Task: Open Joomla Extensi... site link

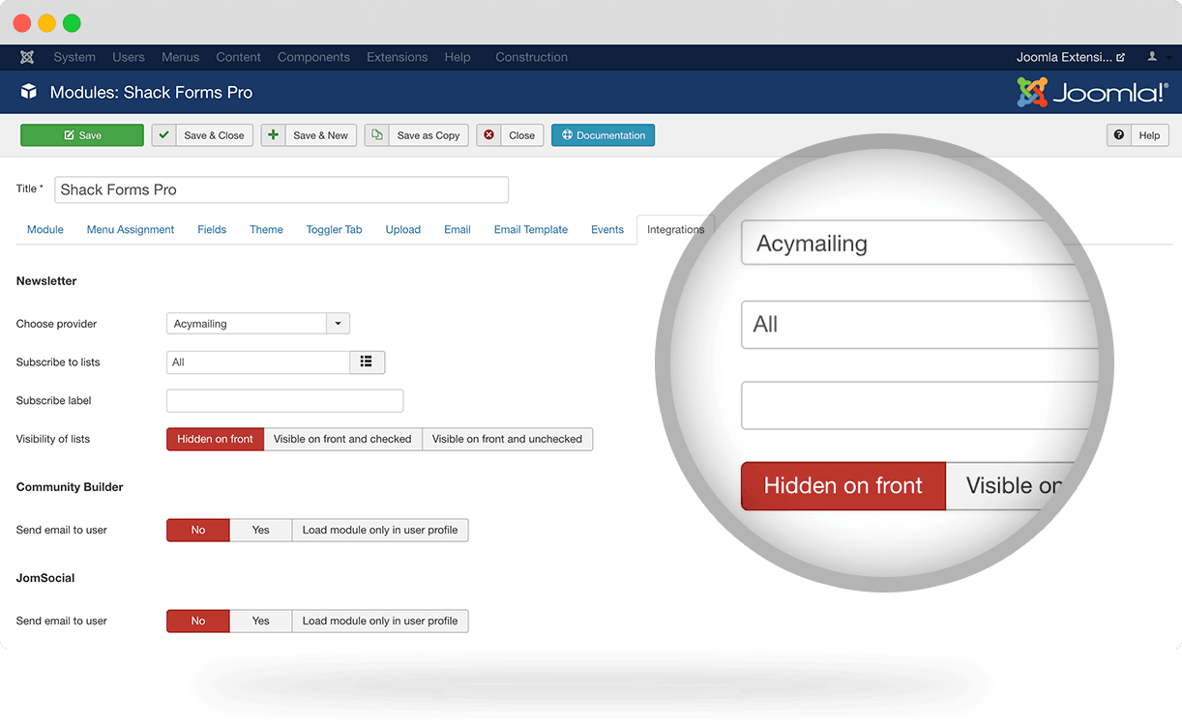Action: point(1071,57)
